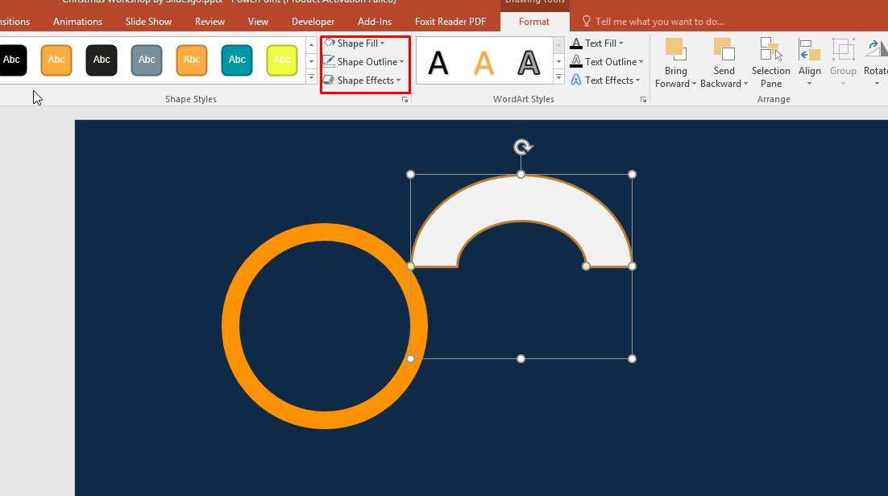Screen dimensions: 888x496
Task: Click the Text Effects glowing A icon
Action: [576, 80]
